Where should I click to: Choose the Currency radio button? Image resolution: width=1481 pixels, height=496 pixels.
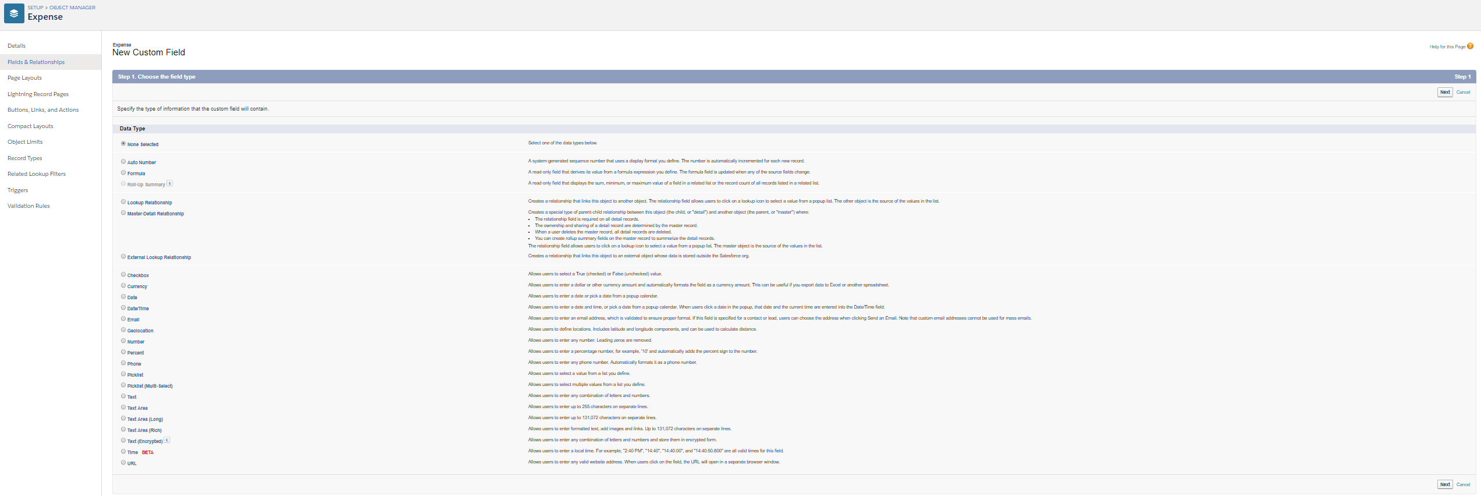click(123, 286)
